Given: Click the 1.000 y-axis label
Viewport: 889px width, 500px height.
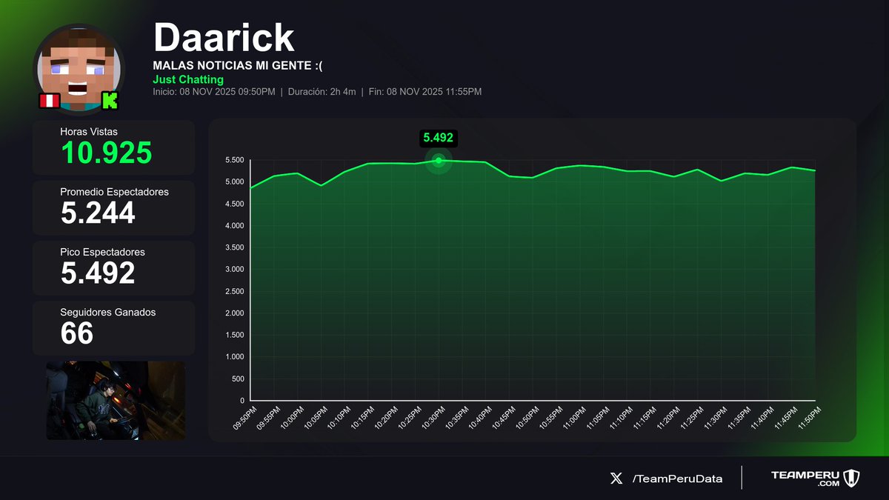Looking at the screenshot, I should (x=235, y=357).
